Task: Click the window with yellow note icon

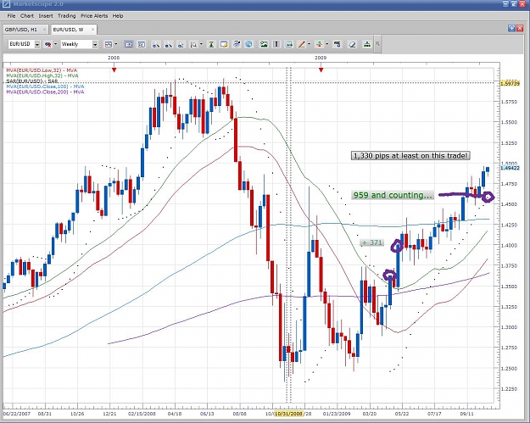Action: click(224, 44)
